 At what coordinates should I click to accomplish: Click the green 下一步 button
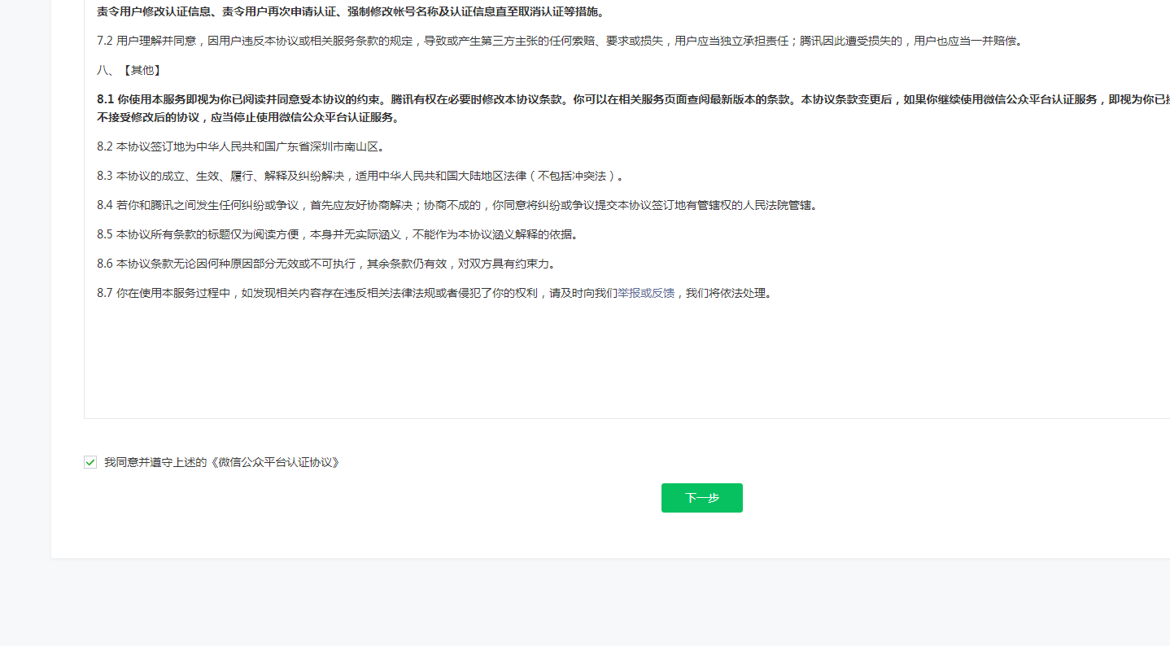701,498
